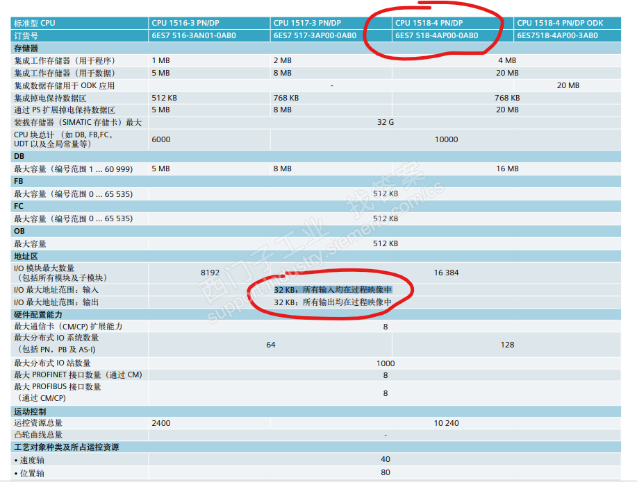The width and height of the screenshot is (637, 482).
Task: Select the '64' distributed IO systems value
Action: point(270,345)
